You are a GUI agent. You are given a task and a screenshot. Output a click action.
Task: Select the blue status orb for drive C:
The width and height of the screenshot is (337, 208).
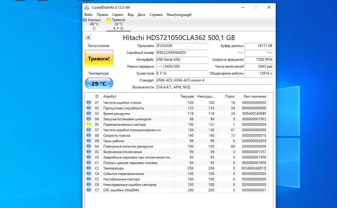[85, 20]
